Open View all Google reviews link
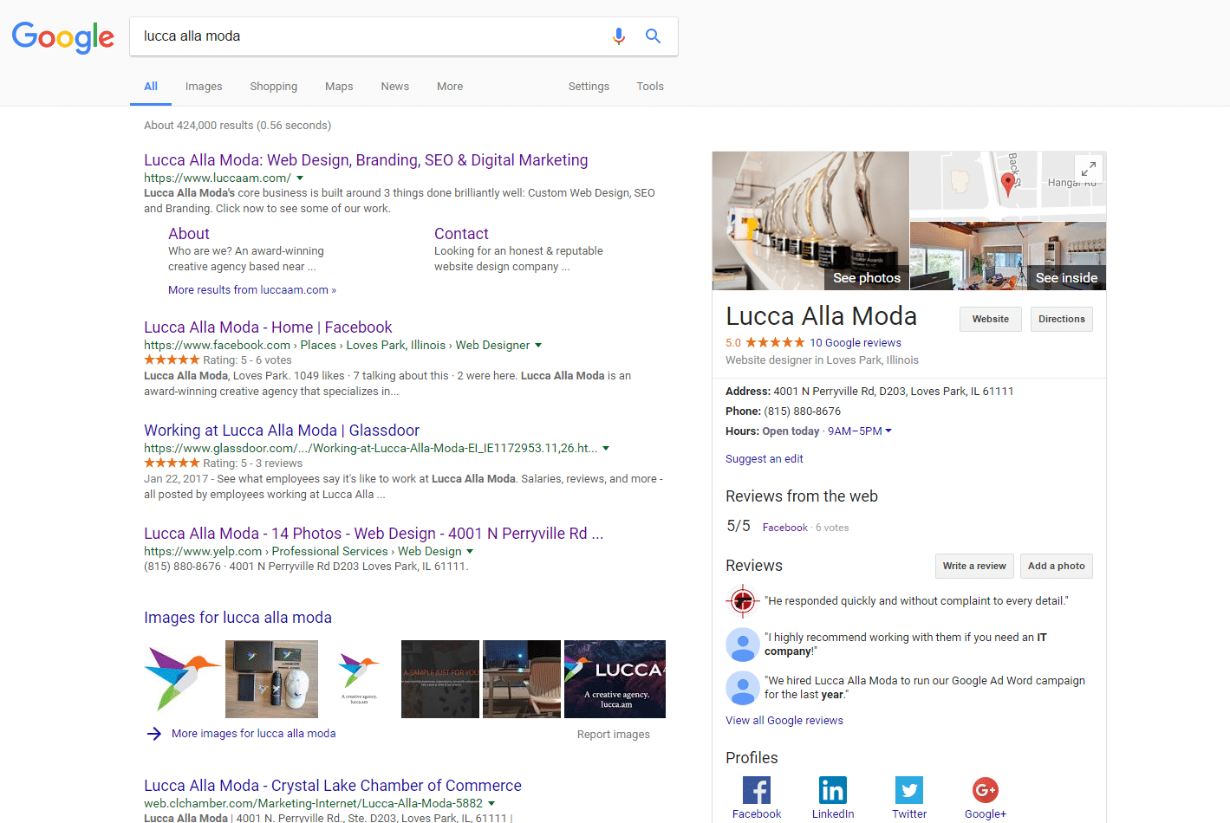 (x=784, y=721)
